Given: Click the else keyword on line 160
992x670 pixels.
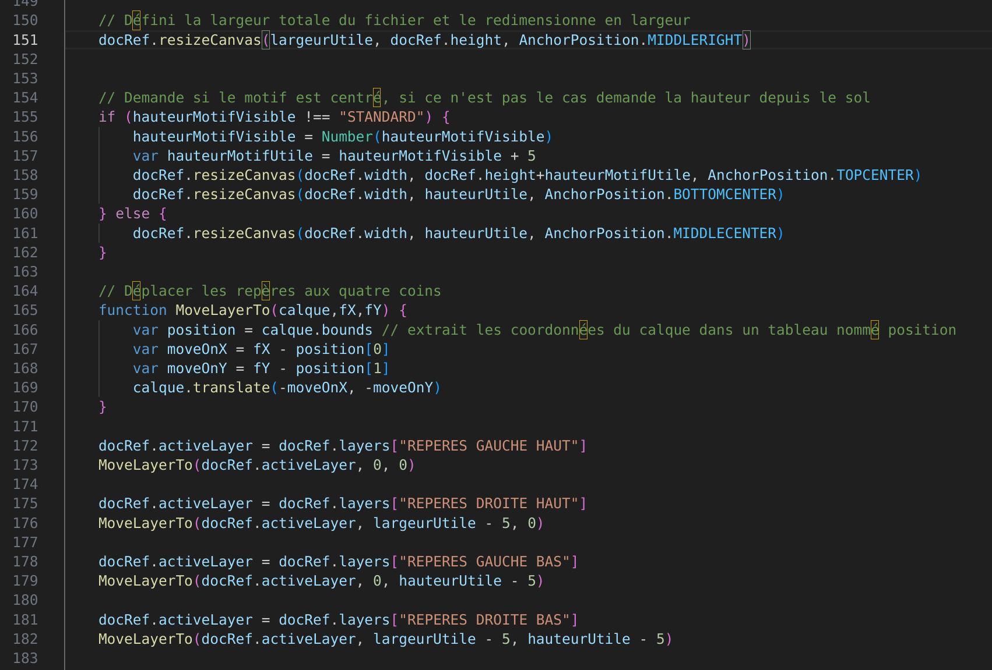Looking at the screenshot, I should coord(132,214).
